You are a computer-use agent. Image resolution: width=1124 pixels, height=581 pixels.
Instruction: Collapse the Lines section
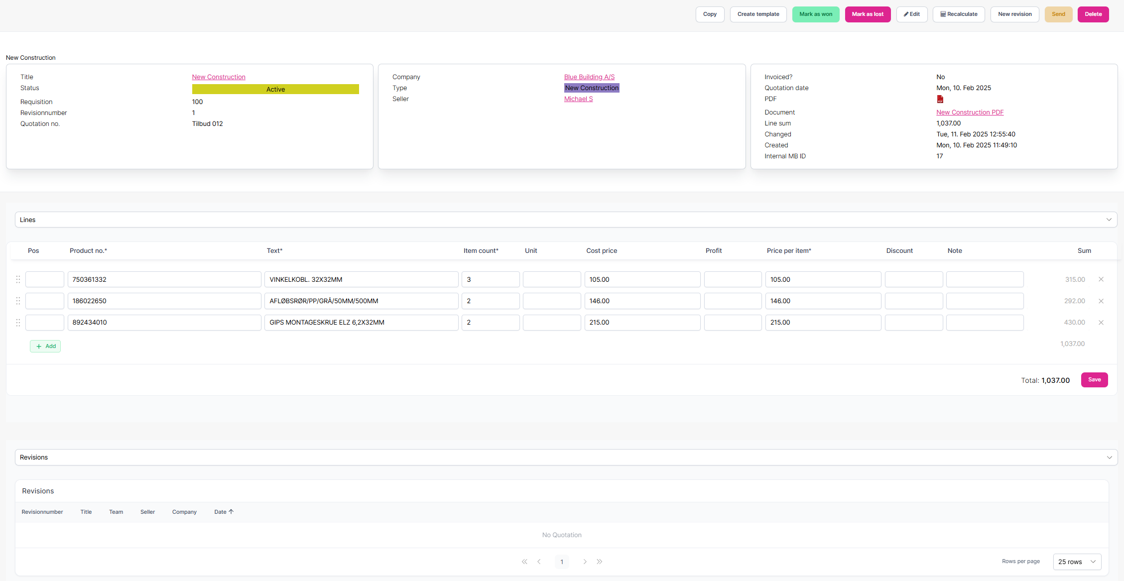(x=1109, y=220)
